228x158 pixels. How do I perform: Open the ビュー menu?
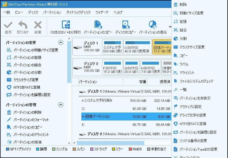19,12
